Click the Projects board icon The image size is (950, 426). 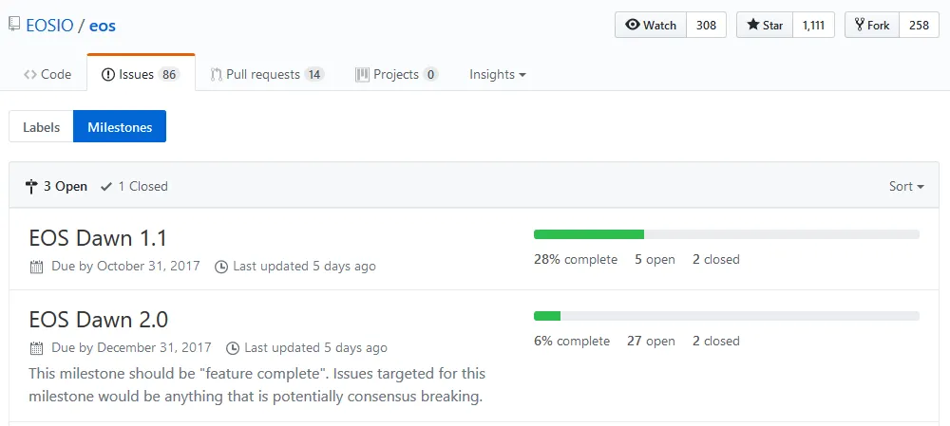pos(362,74)
